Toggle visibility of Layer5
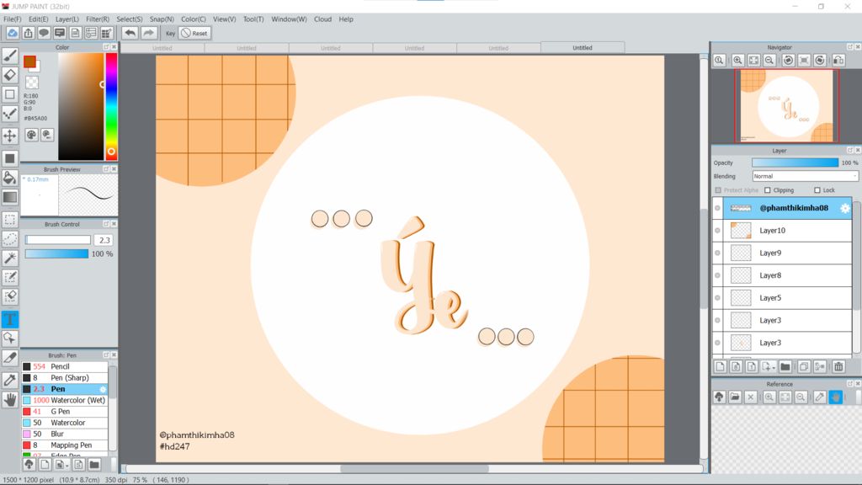The height and width of the screenshot is (485, 862). click(x=717, y=298)
